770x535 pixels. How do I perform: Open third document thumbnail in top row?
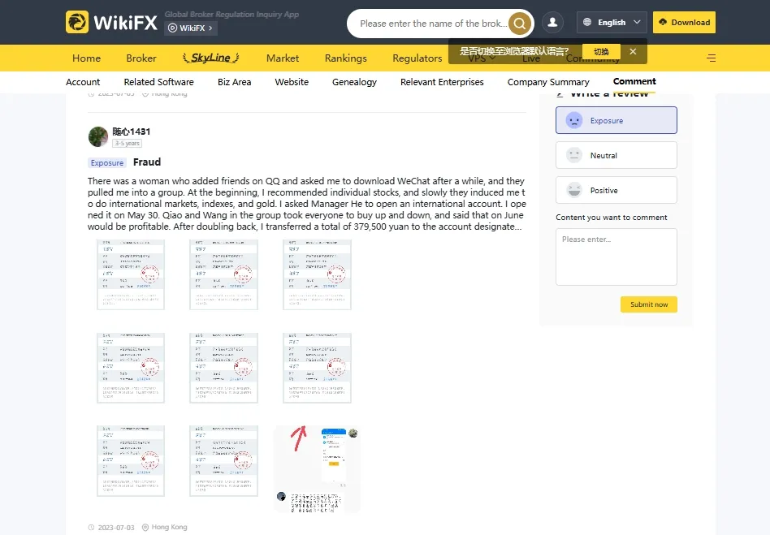coord(317,274)
